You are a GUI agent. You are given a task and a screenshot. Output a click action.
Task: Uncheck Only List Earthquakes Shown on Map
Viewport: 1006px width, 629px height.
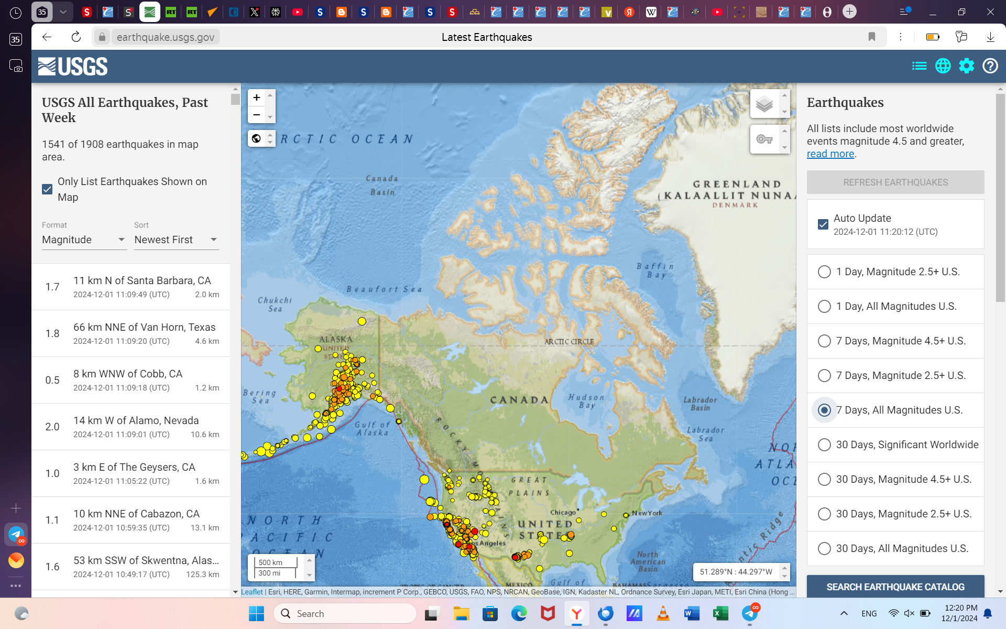pos(47,189)
